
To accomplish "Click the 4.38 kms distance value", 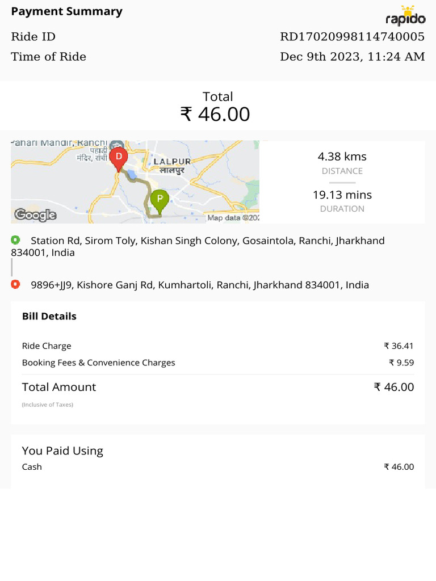I will coord(342,157).
